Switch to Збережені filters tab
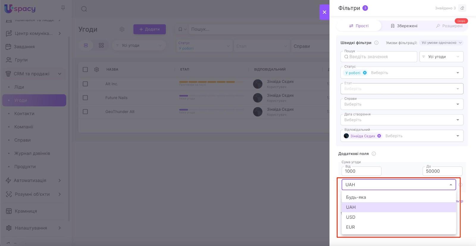This screenshot has width=476, height=246. click(404, 26)
